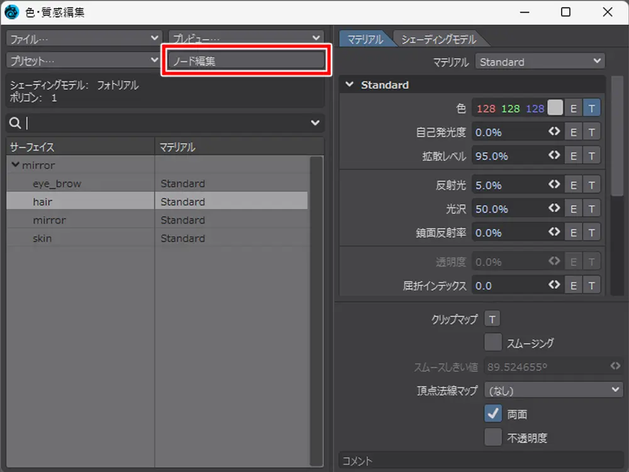This screenshot has width=629, height=472.
Task: Open the ファイル menu dropdown
Action: coord(84,38)
